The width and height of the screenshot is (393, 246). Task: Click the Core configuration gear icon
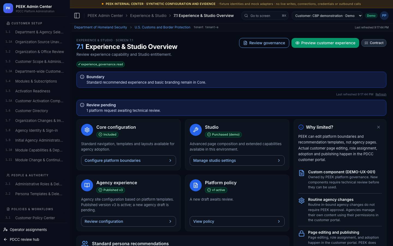(x=87, y=130)
